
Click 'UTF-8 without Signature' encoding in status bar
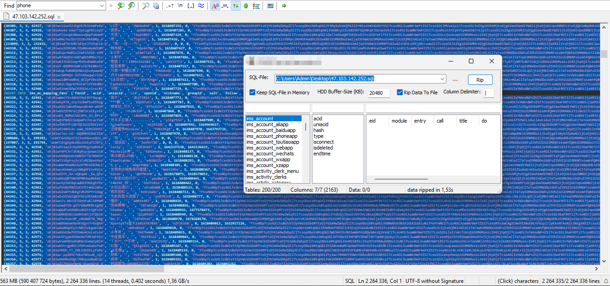[434, 281]
